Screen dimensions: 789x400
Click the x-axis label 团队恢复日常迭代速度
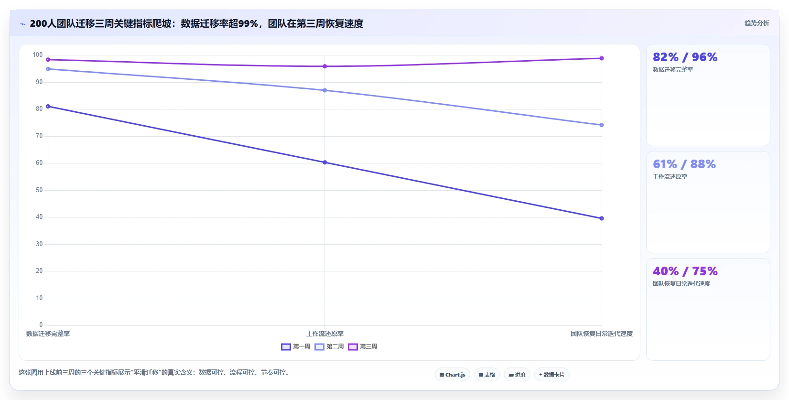[x=602, y=334]
